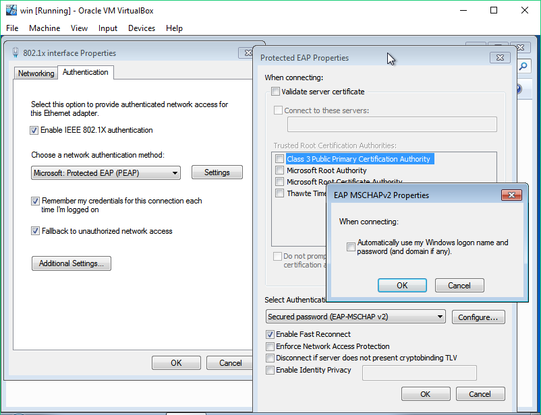Click Cancel in EAP MSCHAPv2 Properties
541x415 pixels.
(459, 286)
